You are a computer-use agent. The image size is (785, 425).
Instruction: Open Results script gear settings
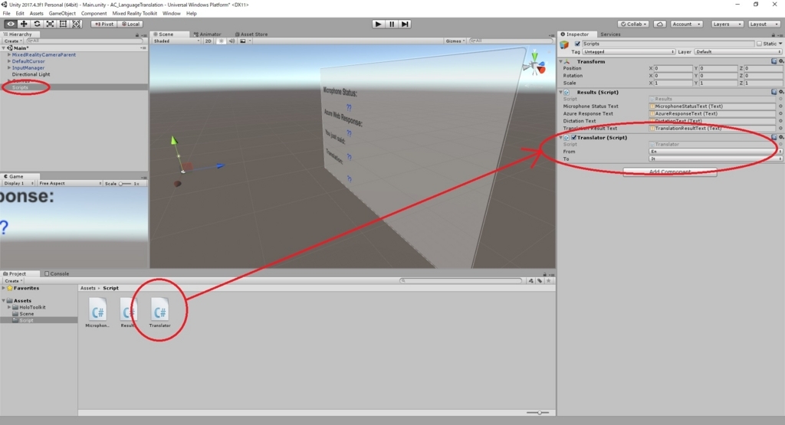coord(781,92)
